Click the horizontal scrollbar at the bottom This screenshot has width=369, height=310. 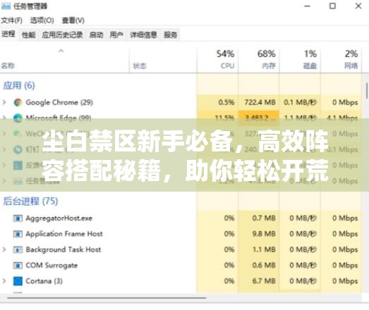[107, 298]
